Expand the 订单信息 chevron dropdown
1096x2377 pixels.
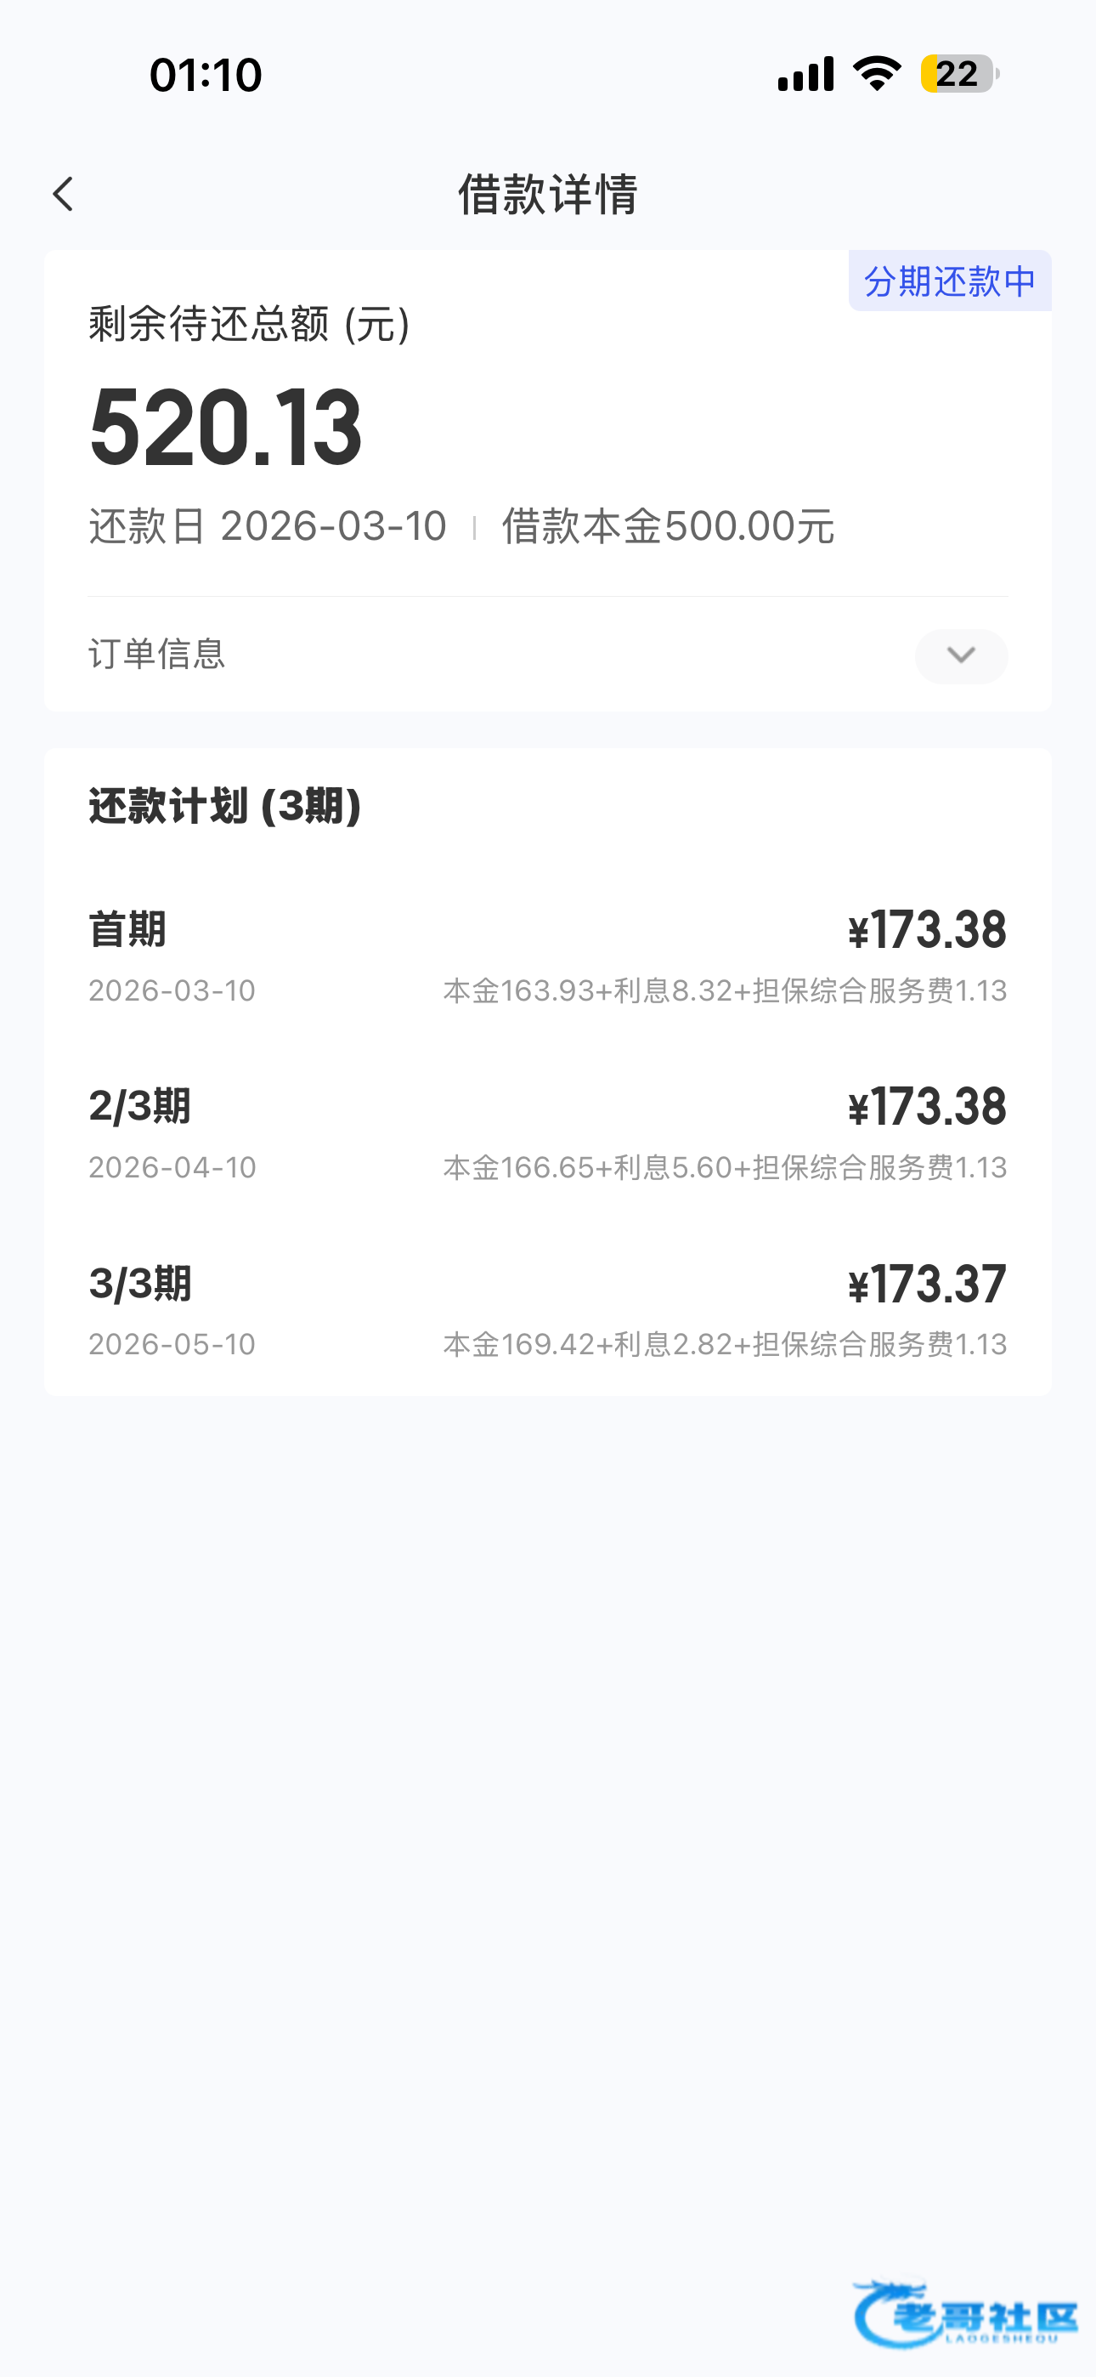pos(960,655)
